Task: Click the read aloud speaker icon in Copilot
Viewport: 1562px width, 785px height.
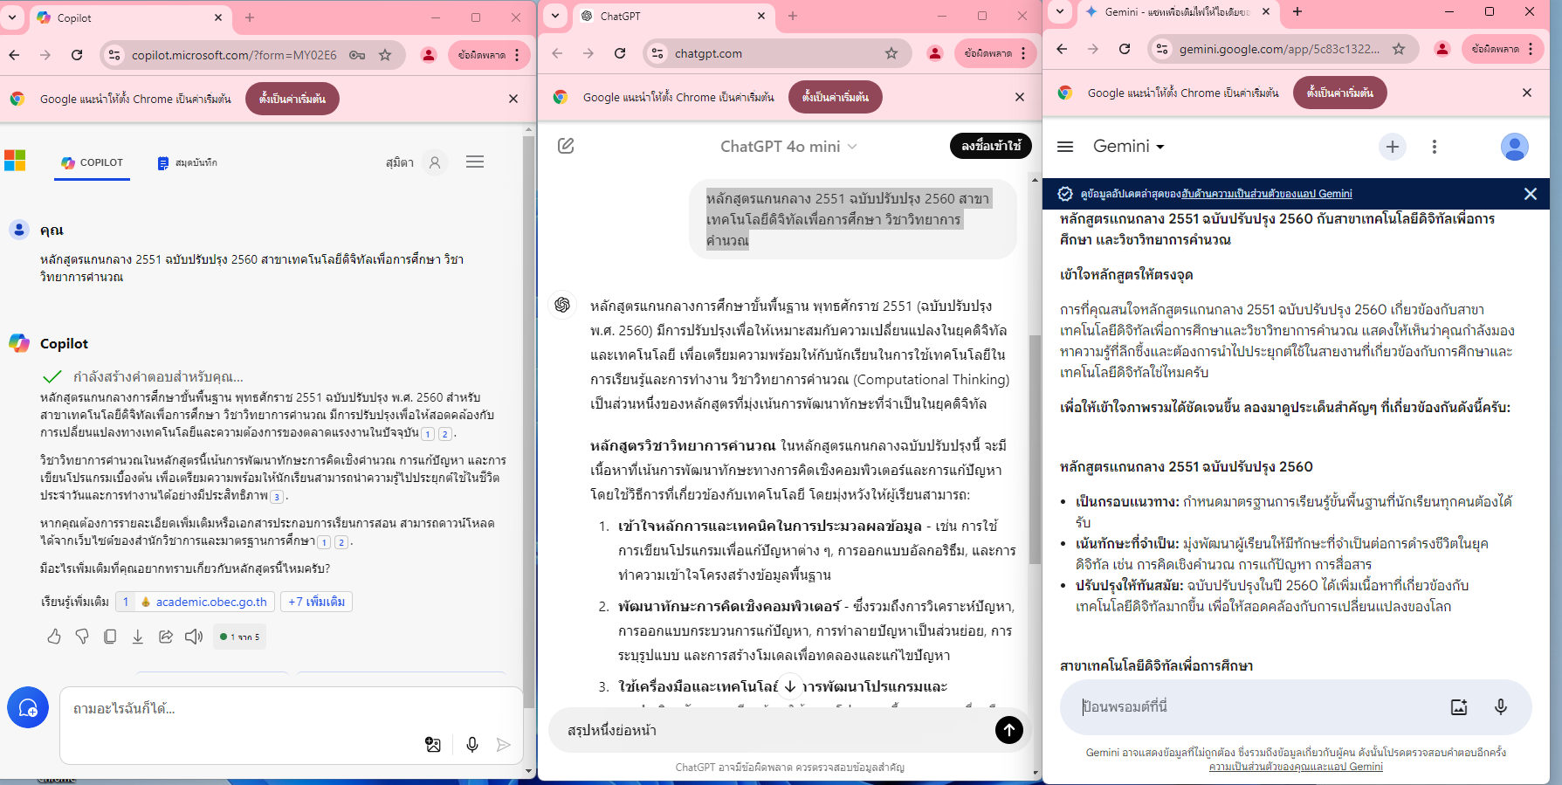Action: [x=194, y=637]
